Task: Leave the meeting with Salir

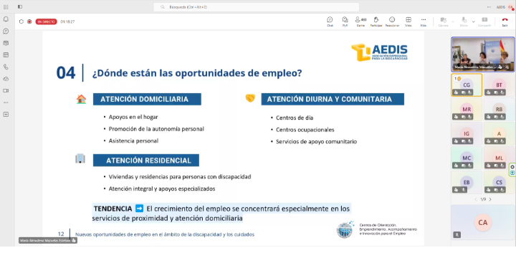Action: click(505, 21)
